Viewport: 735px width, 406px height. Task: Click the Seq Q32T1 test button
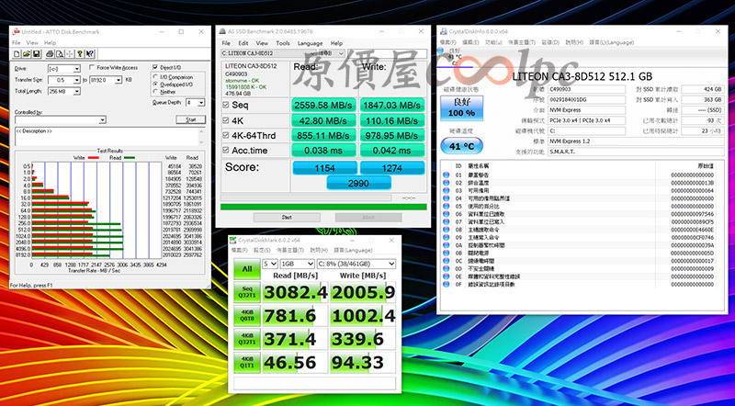click(x=247, y=292)
